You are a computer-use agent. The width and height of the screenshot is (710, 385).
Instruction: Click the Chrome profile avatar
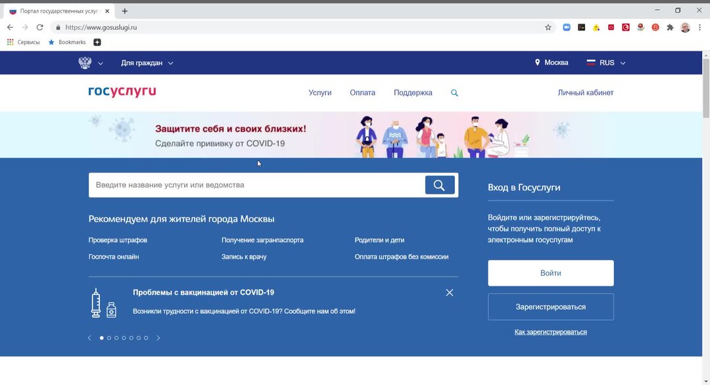[x=685, y=27]
